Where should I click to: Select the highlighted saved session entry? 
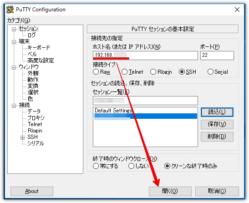[145, 117]
